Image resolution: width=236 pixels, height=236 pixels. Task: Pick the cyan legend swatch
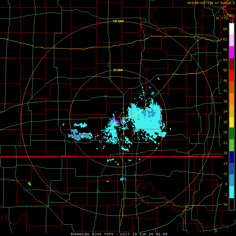(232, 192)
